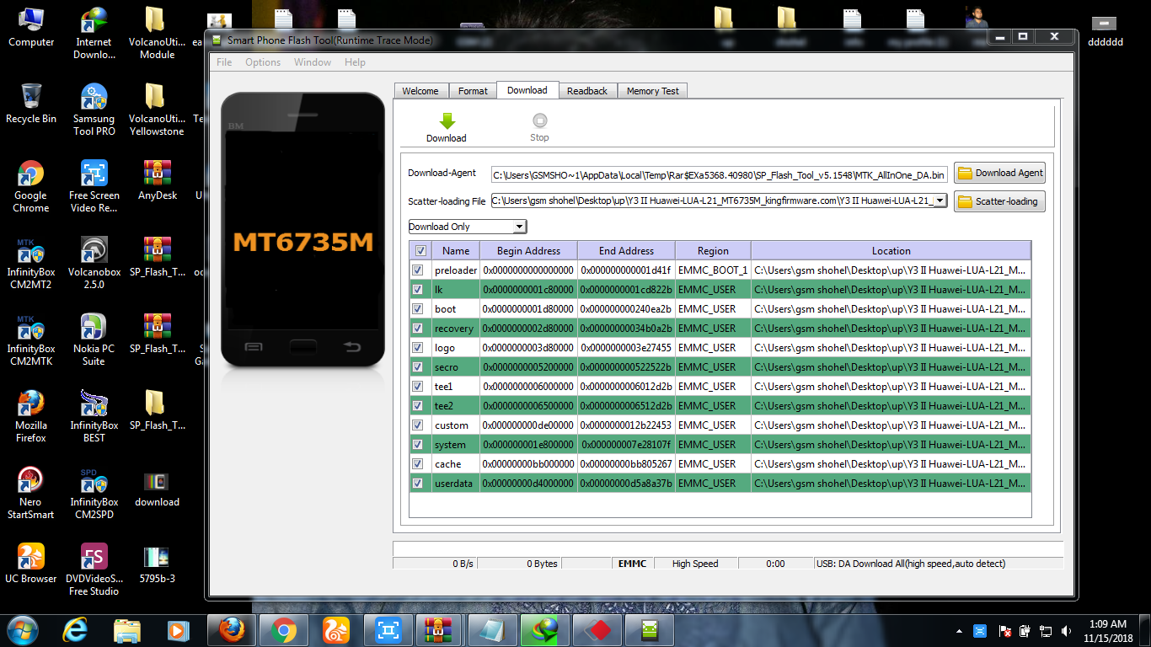This screenshot has height=647, width=1151.
Task: Click the Name column header
Action: pyautogui.click(x=456, y=251)
